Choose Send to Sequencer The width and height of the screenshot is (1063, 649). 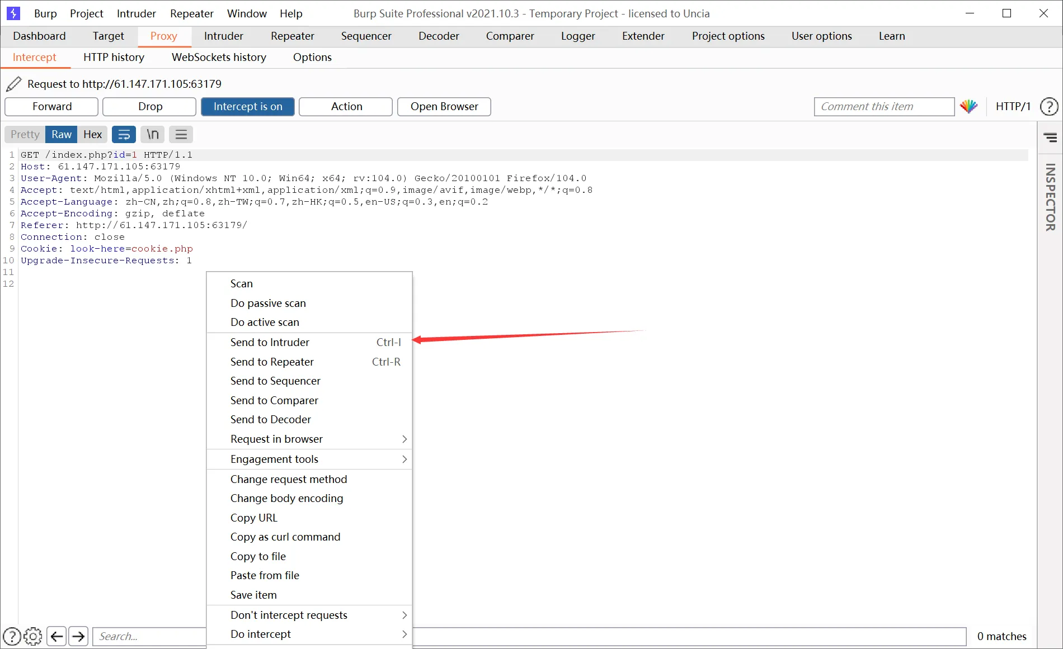point(309,381)
